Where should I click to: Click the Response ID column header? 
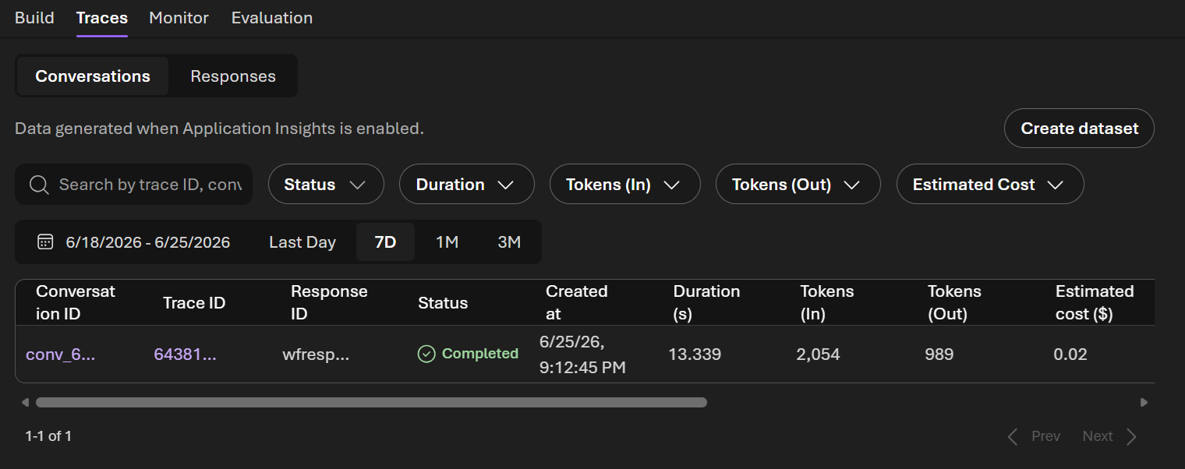coord(329,303)
